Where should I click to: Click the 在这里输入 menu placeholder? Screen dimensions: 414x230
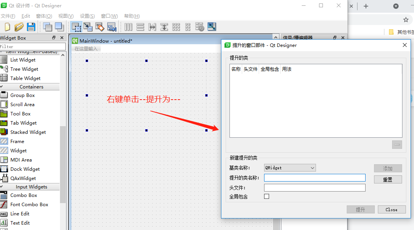click(x=86, y=49)
